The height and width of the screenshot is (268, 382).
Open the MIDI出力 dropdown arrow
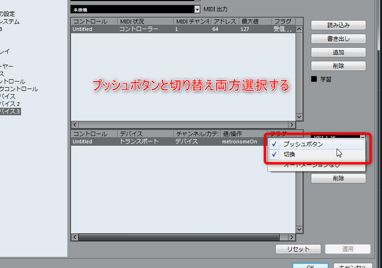click(197, 9)
